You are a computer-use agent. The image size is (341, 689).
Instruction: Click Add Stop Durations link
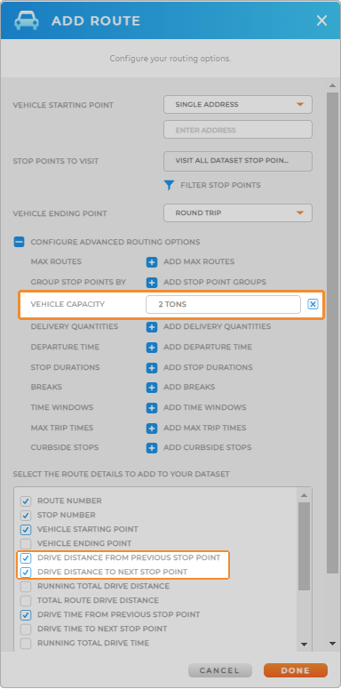tap(208, 367)
